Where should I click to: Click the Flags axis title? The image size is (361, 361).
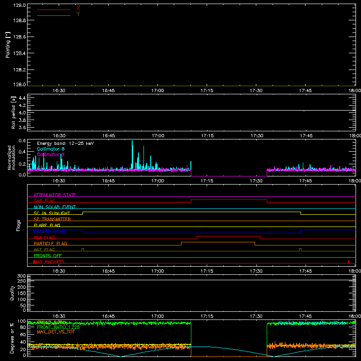(x=19, y=225)
